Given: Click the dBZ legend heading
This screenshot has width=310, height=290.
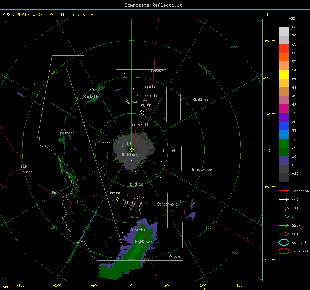Looking at the screenshot, I should pyautogui.click(x=292, y=18).
